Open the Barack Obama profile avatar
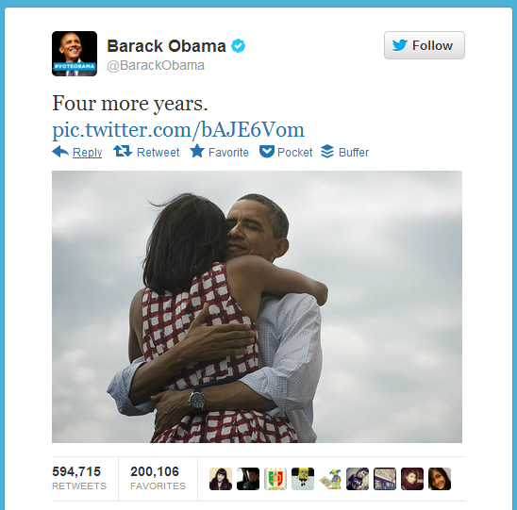This screenshot has height=510, width=517. 75,54
